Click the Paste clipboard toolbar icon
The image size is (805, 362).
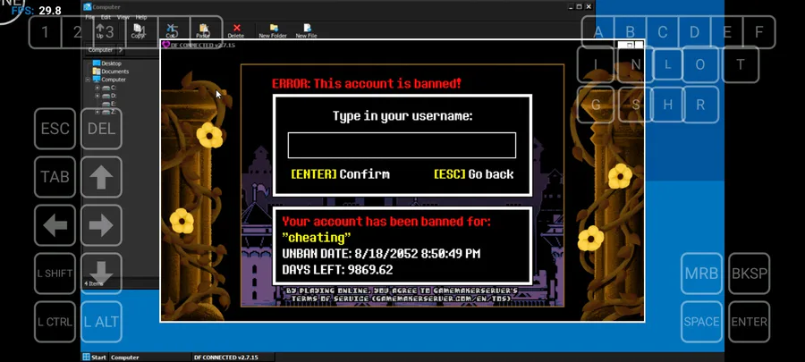coord(203,30)
